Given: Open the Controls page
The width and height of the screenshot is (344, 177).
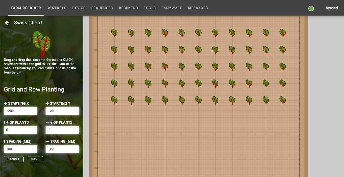Looking at the screenshot, I should 56,8.
